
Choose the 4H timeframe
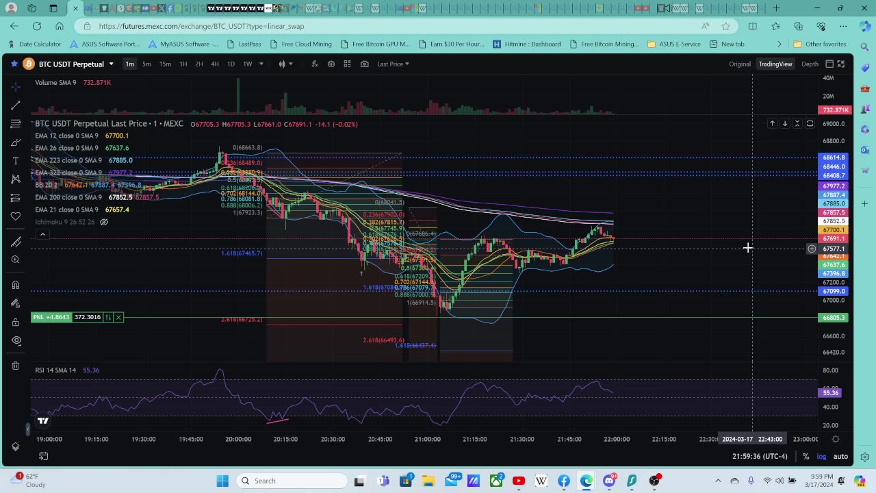tap(215, 64)
